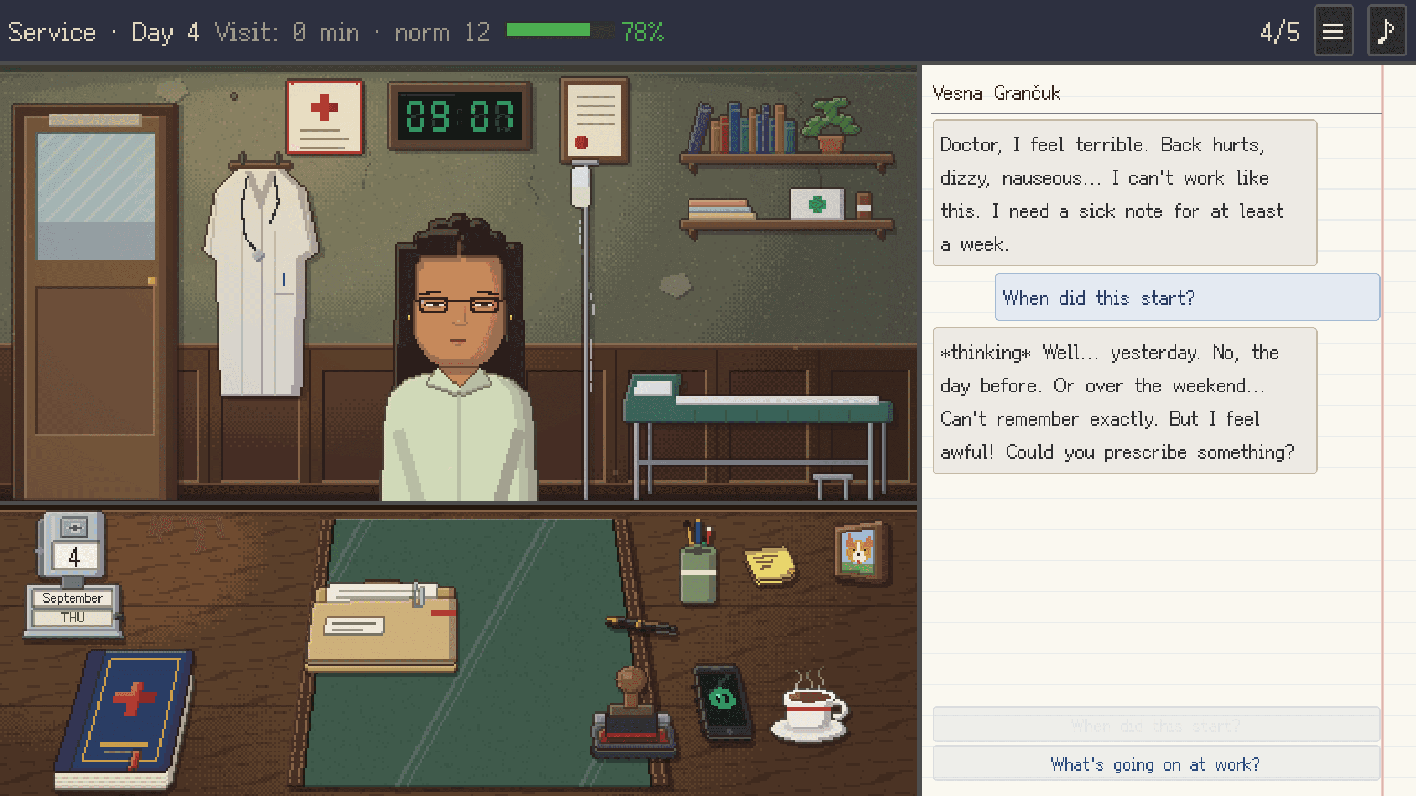Click the stacked books on lower shelf
The height and width of the screenshot is (796, 1416).
(x=720, y=210)
